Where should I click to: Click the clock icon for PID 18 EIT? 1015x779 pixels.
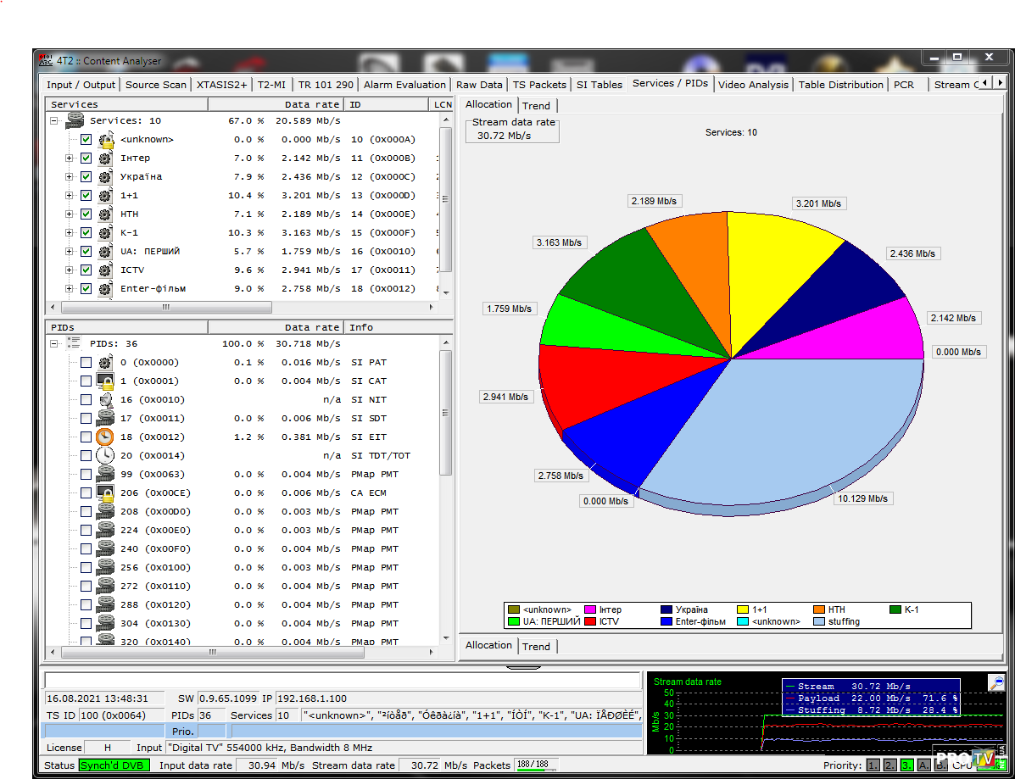click(105, 437)
